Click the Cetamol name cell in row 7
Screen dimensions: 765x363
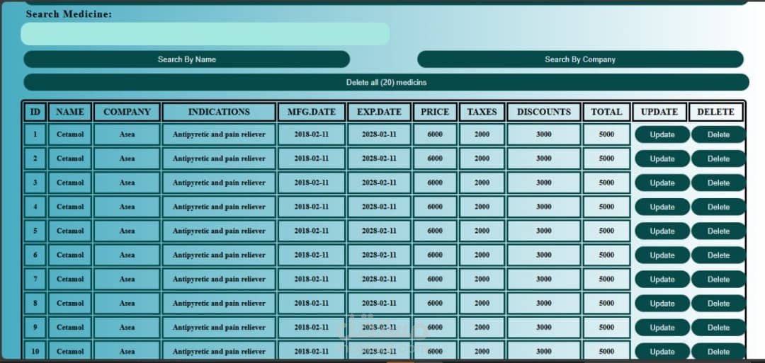[69, 280]
